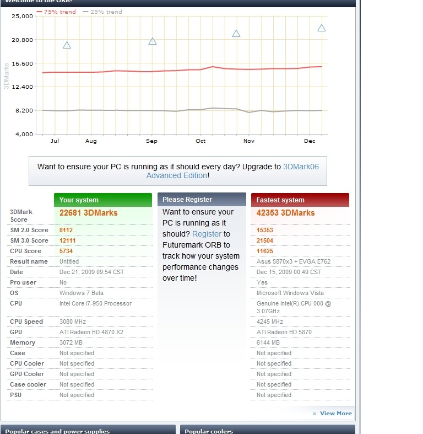Click the gray 25% trend legend entry
The width and height of the screenshot is (423, 434).
tap(102, 12)
